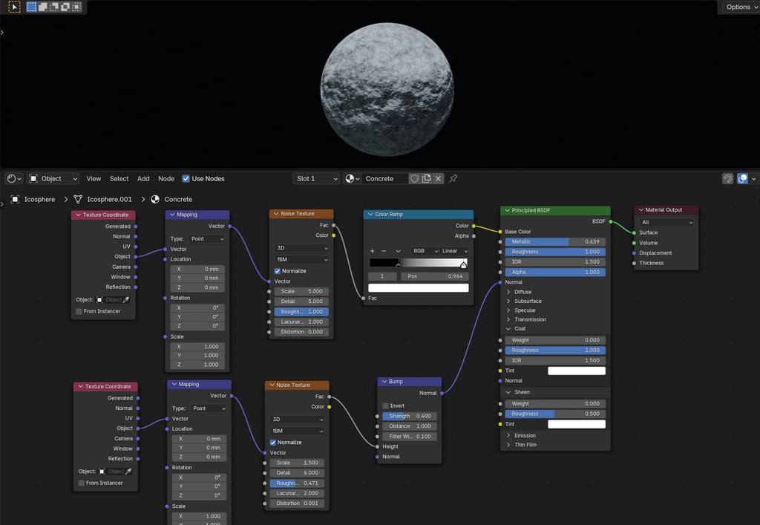Open the Node menu

point(166,179)
